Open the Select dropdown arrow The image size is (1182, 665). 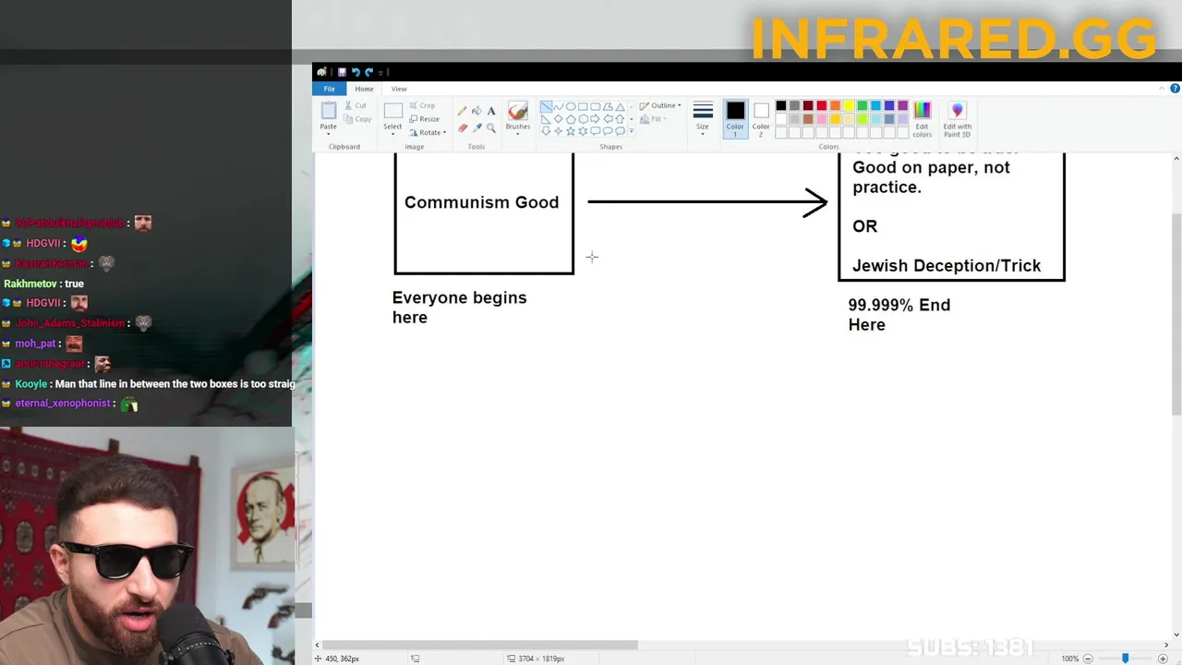[x=392, y=134]
